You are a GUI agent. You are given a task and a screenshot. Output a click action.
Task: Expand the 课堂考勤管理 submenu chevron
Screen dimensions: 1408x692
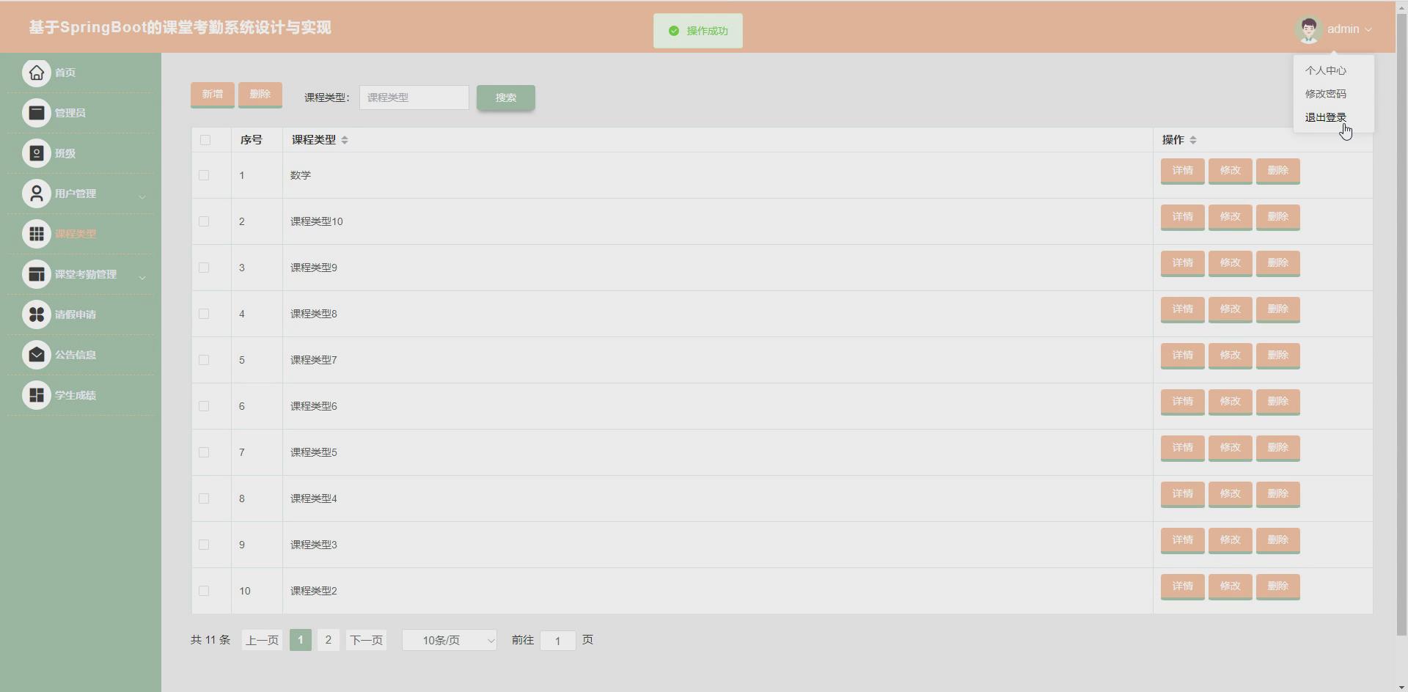point(142,276)
